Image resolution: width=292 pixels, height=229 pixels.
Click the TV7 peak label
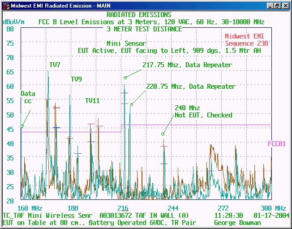click(x=55, y=65)
